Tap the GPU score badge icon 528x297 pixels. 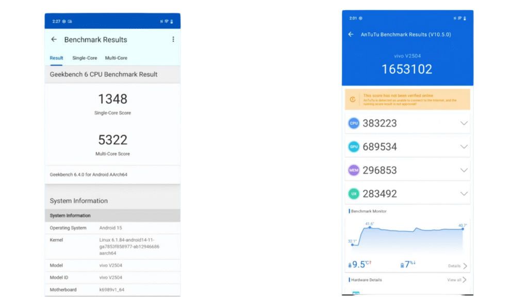tap(354, 147)
